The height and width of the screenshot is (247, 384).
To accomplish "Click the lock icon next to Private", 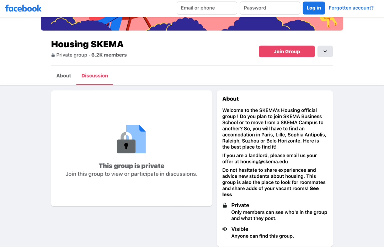I will tap(225, 205).
